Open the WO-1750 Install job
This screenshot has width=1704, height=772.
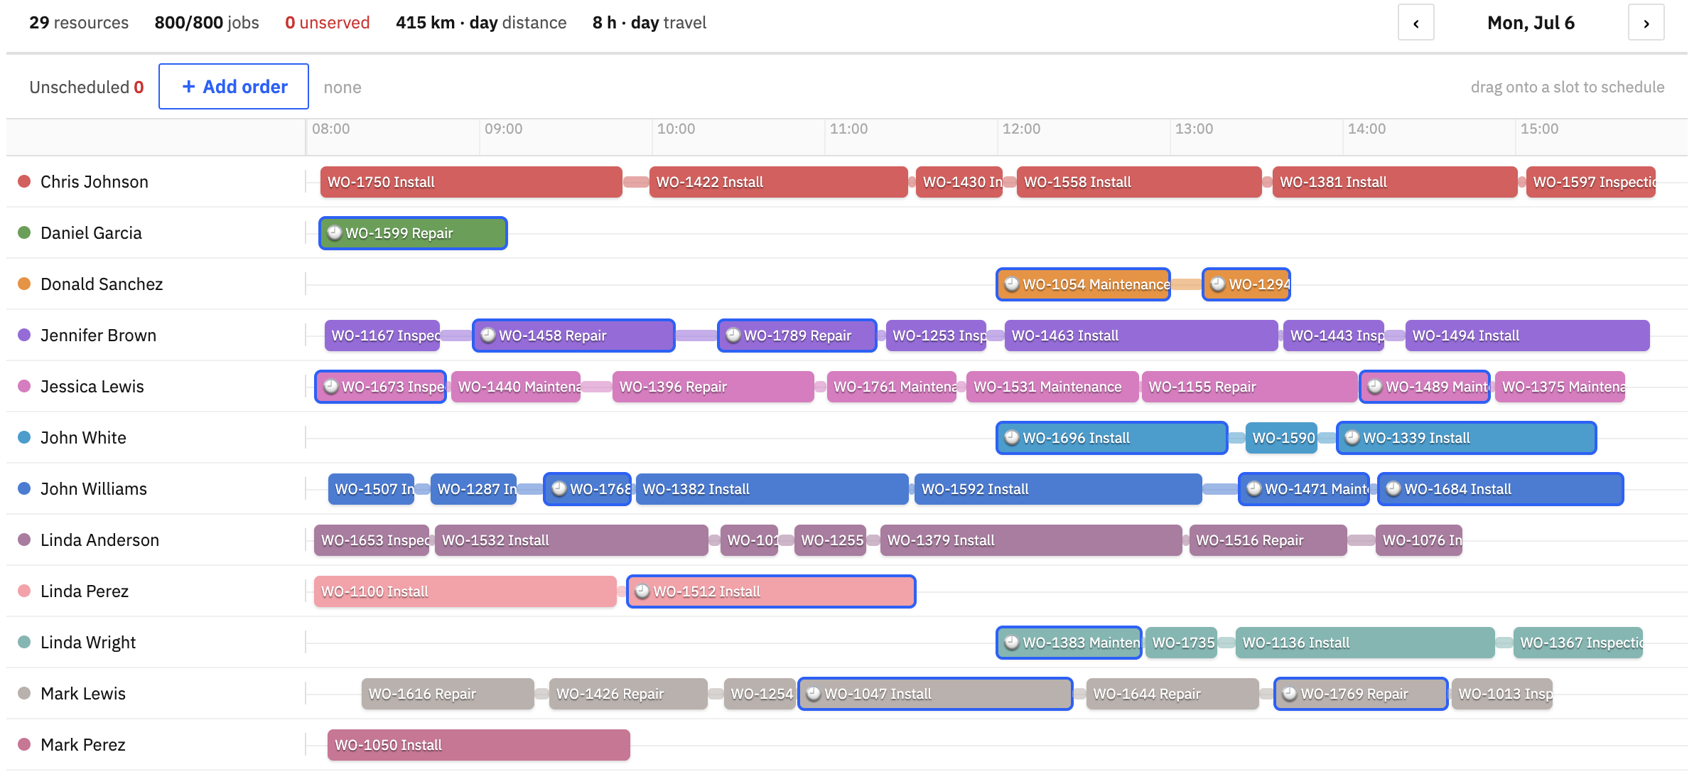(471, 182)
